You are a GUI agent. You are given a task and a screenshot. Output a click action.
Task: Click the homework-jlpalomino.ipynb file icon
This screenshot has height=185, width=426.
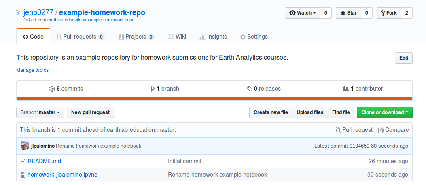pyautogui.click(x=23, y=175)
